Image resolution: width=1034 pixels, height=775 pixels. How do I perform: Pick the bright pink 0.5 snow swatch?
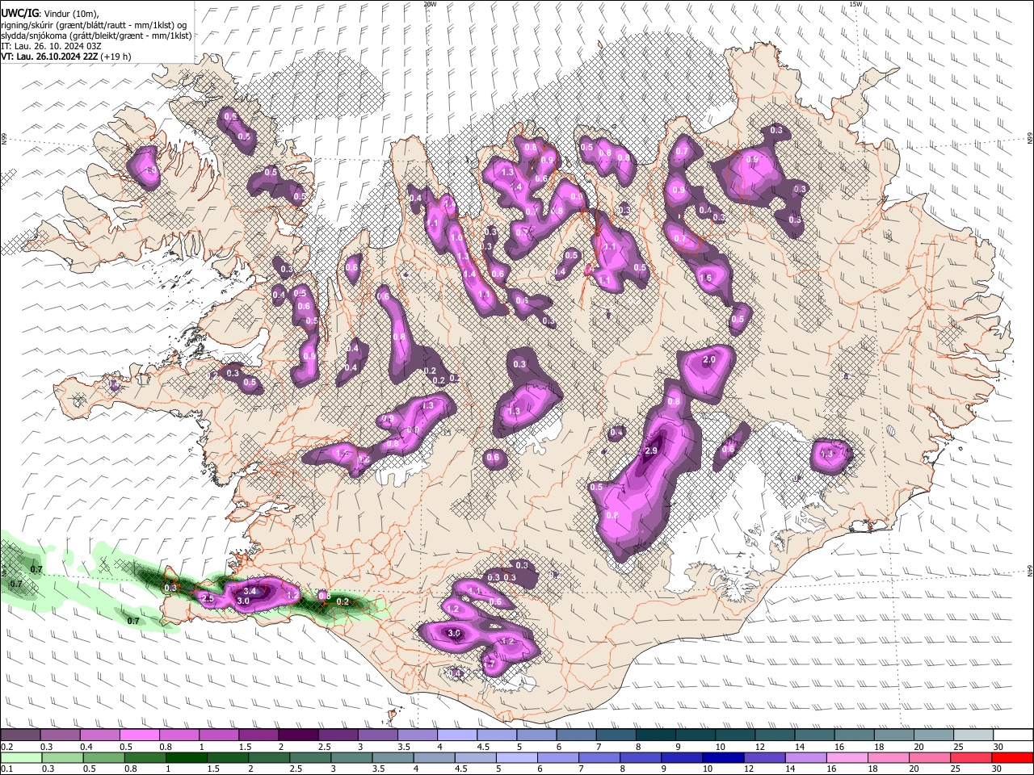pos(140,735)
